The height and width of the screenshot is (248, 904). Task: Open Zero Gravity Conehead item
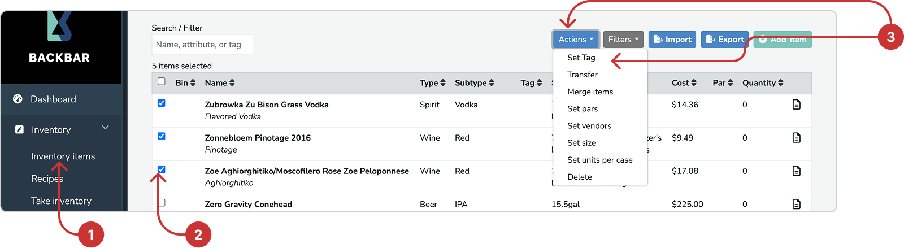click(x=249, y=205)
